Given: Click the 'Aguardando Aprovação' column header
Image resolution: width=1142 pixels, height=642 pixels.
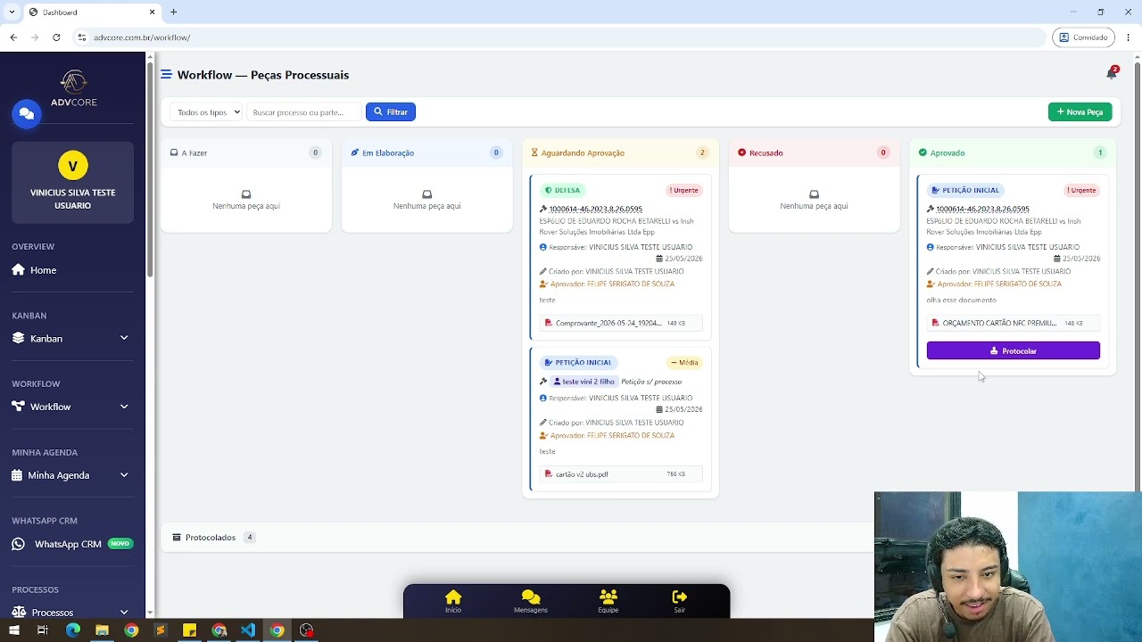Looking at the screenshot, I should tap(621, 152).
